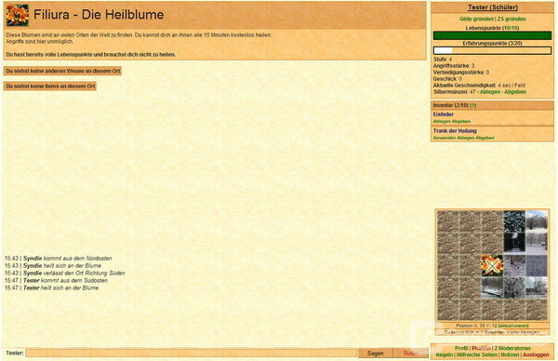Click 'Du siehst keine Items an diesem Ort'
This screenshot has width=558, height=361.
point(50,87)
